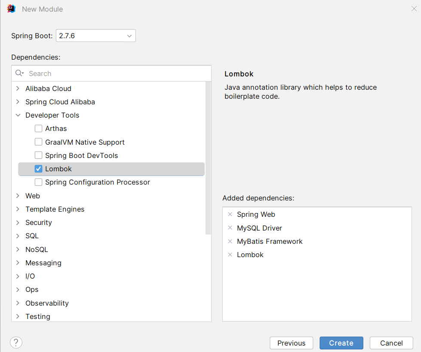The width and height of the screenshot is (421, 352).
Task: Uncheck the Lombok checkbox
Action: pyautogui.click(x=39, y=169)
